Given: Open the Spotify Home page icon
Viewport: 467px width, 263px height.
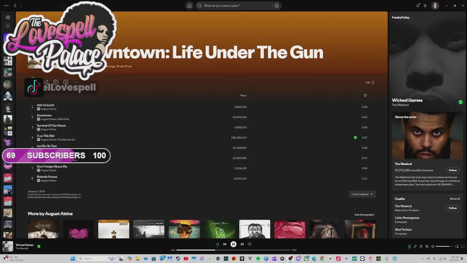Looking at the screenshot, I should coord(189,5).
